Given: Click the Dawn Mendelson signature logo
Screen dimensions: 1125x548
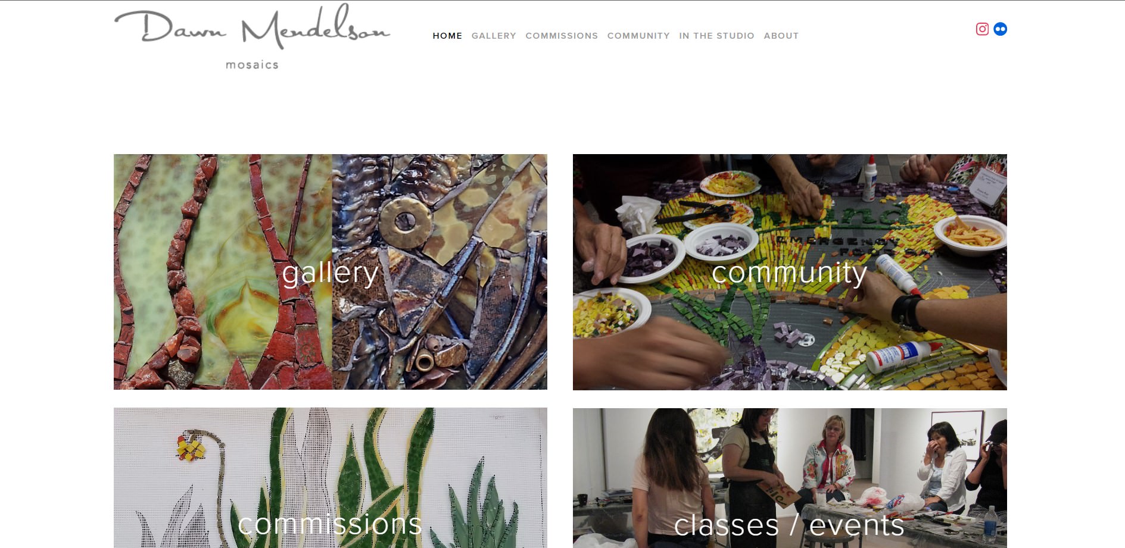Looking at the screenshot, I should pos(253,27).
